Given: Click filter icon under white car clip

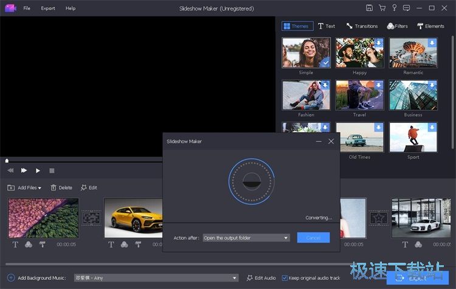Looking at the screenshot, I should point(418,245).
